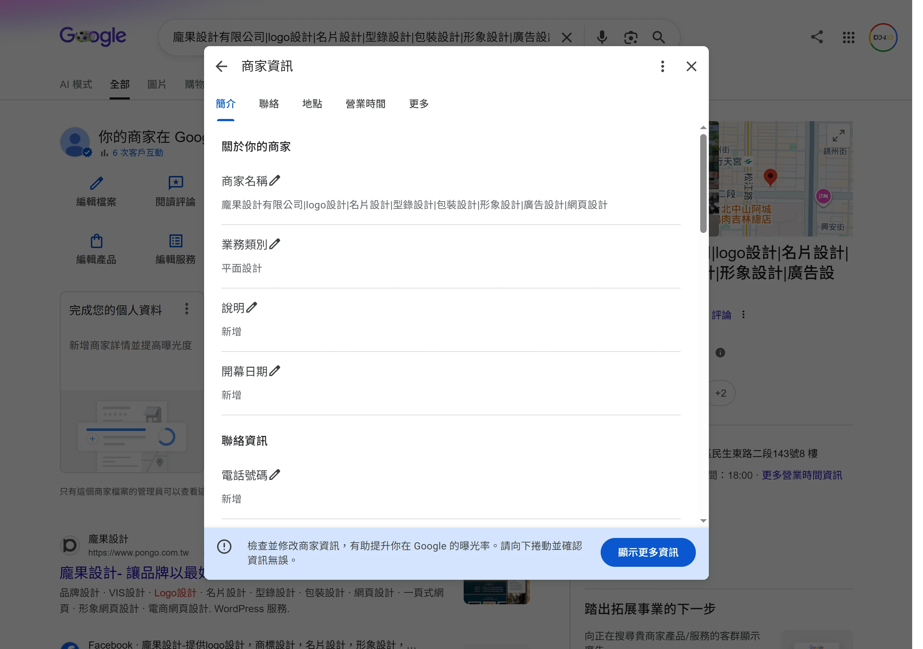Click the magnifier search icon
This screenshot has width=923, height=649.
666,38
